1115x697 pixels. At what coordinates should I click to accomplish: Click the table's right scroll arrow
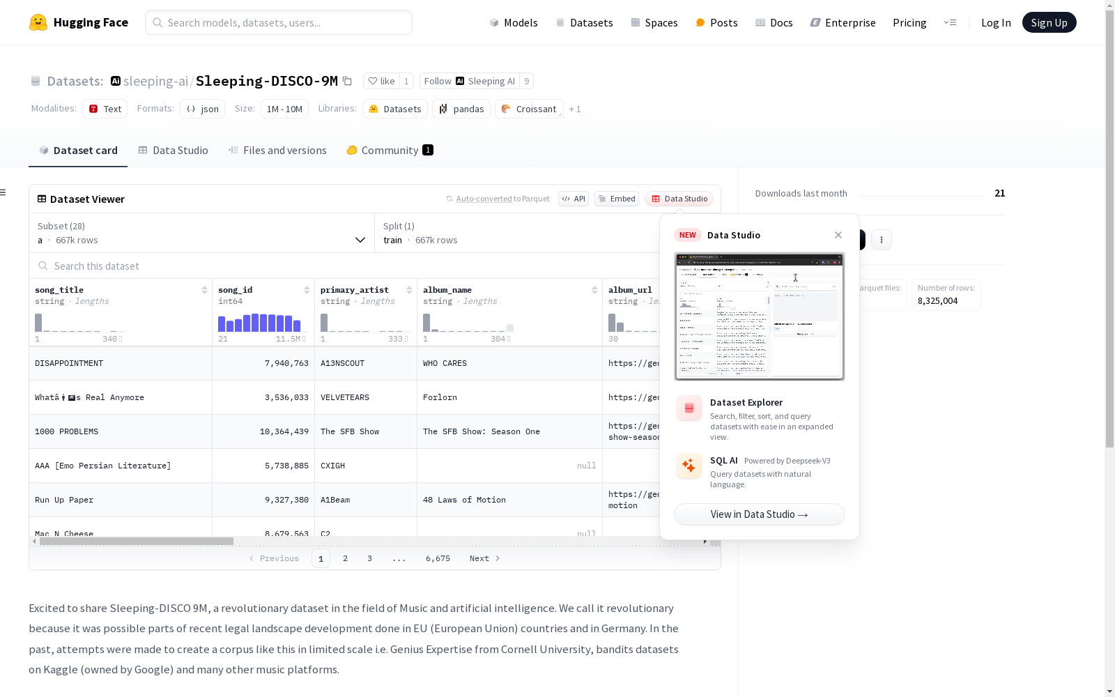tap(705, 541)
